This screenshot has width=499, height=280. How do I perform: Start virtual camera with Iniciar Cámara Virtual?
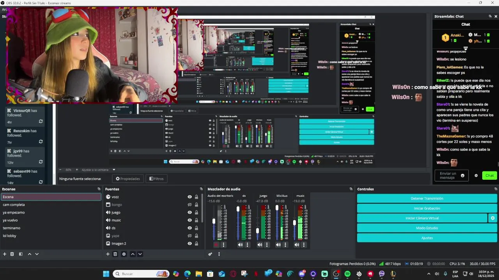pos(422,218)
